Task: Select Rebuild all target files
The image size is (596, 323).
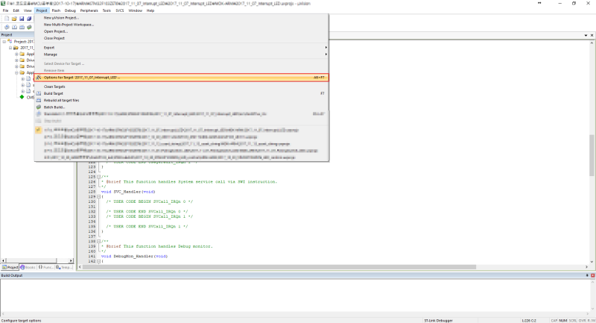Action: pyautogui.click(x=67, y=100)
